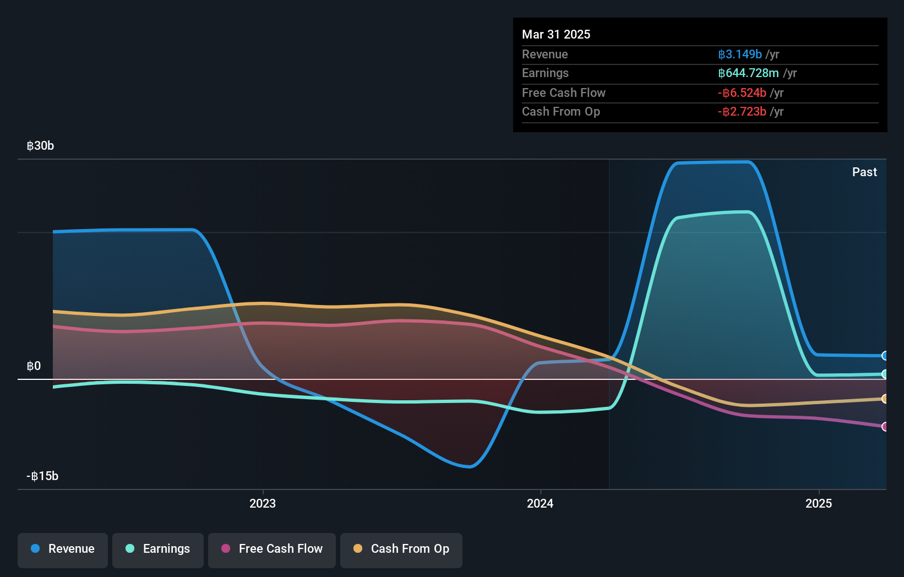Click the ฿0 y-axis label
The width and height of the screenshot is (904, 577).
click(34, 366)
